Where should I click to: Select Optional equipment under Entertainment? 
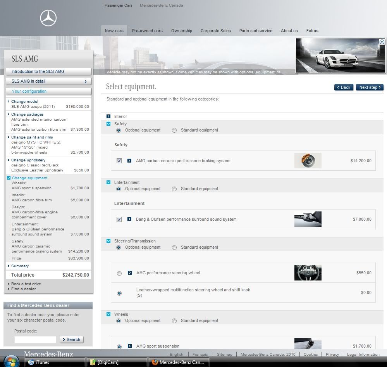(x=119, y=189)
